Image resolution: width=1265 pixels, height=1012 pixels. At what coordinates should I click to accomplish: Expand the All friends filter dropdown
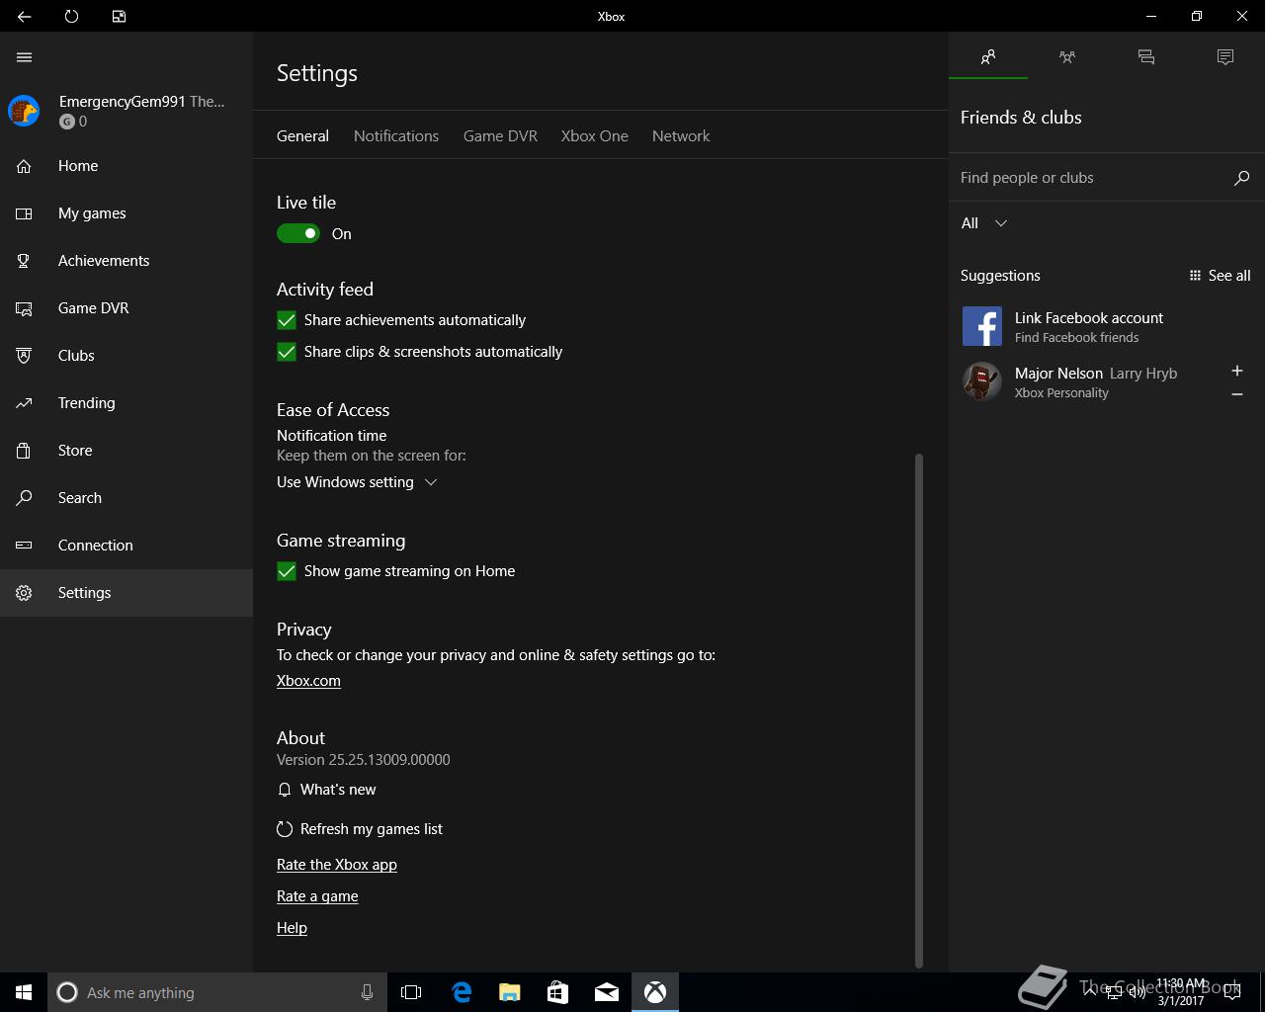[x=984, y=223]
